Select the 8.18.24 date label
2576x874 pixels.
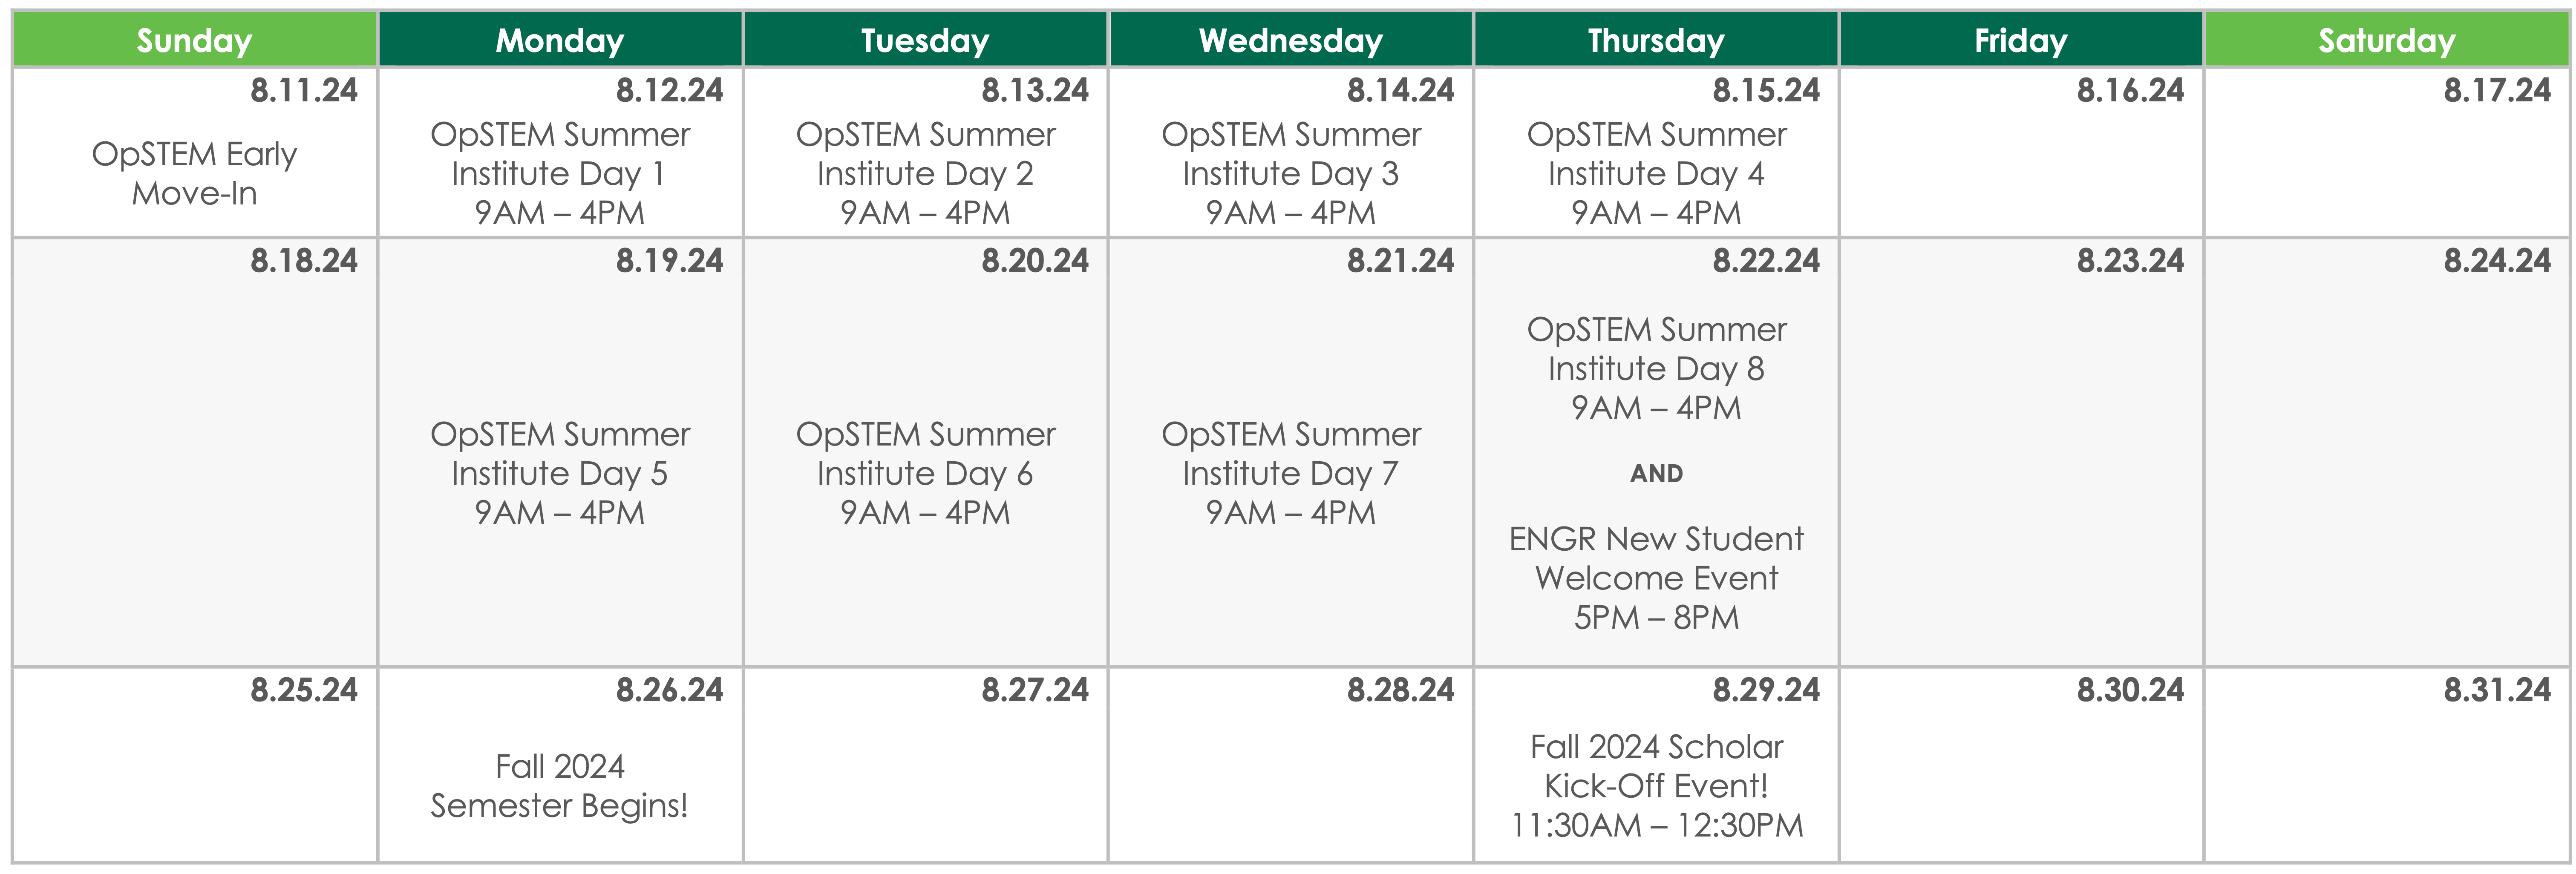[x=304, y=261]
